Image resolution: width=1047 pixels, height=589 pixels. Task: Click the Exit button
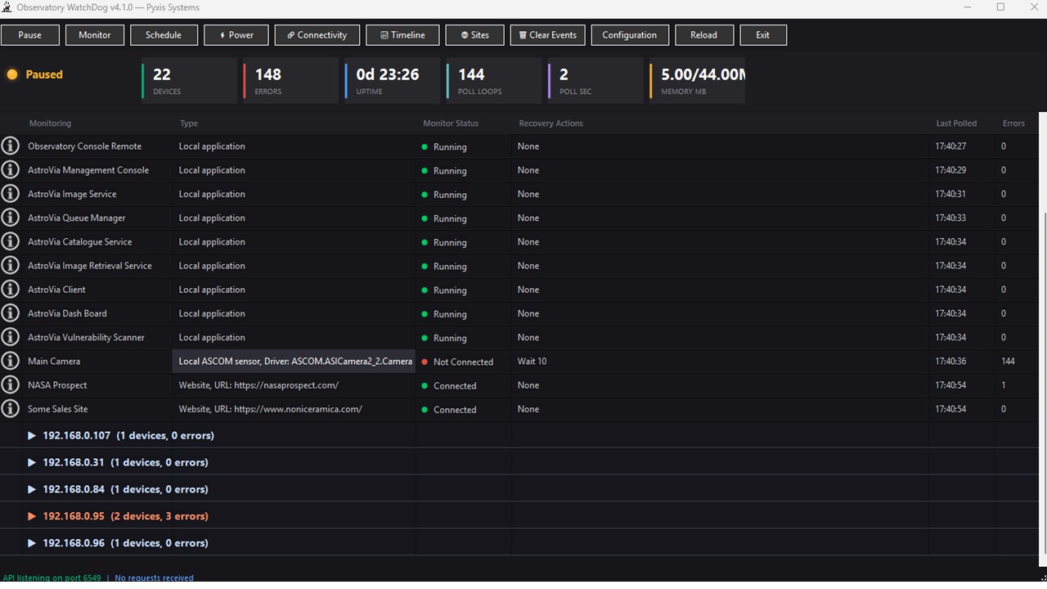click(x=763, y=35)
